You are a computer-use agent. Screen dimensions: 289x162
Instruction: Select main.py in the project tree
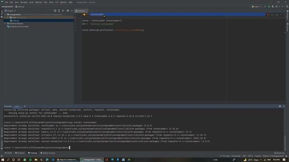click(x=38, y=21)
